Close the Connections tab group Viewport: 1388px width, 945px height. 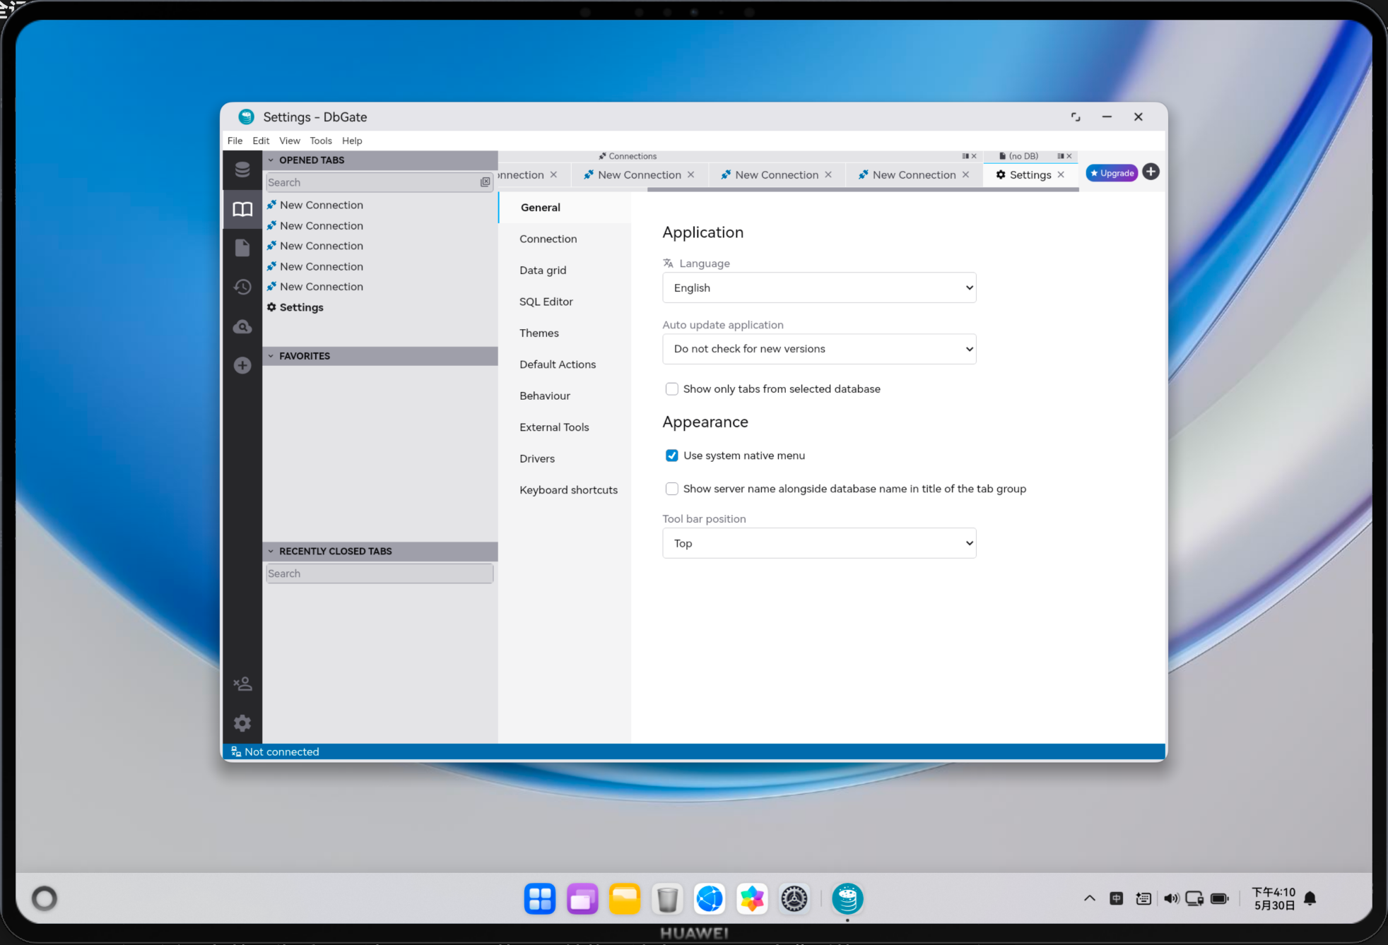974,156
